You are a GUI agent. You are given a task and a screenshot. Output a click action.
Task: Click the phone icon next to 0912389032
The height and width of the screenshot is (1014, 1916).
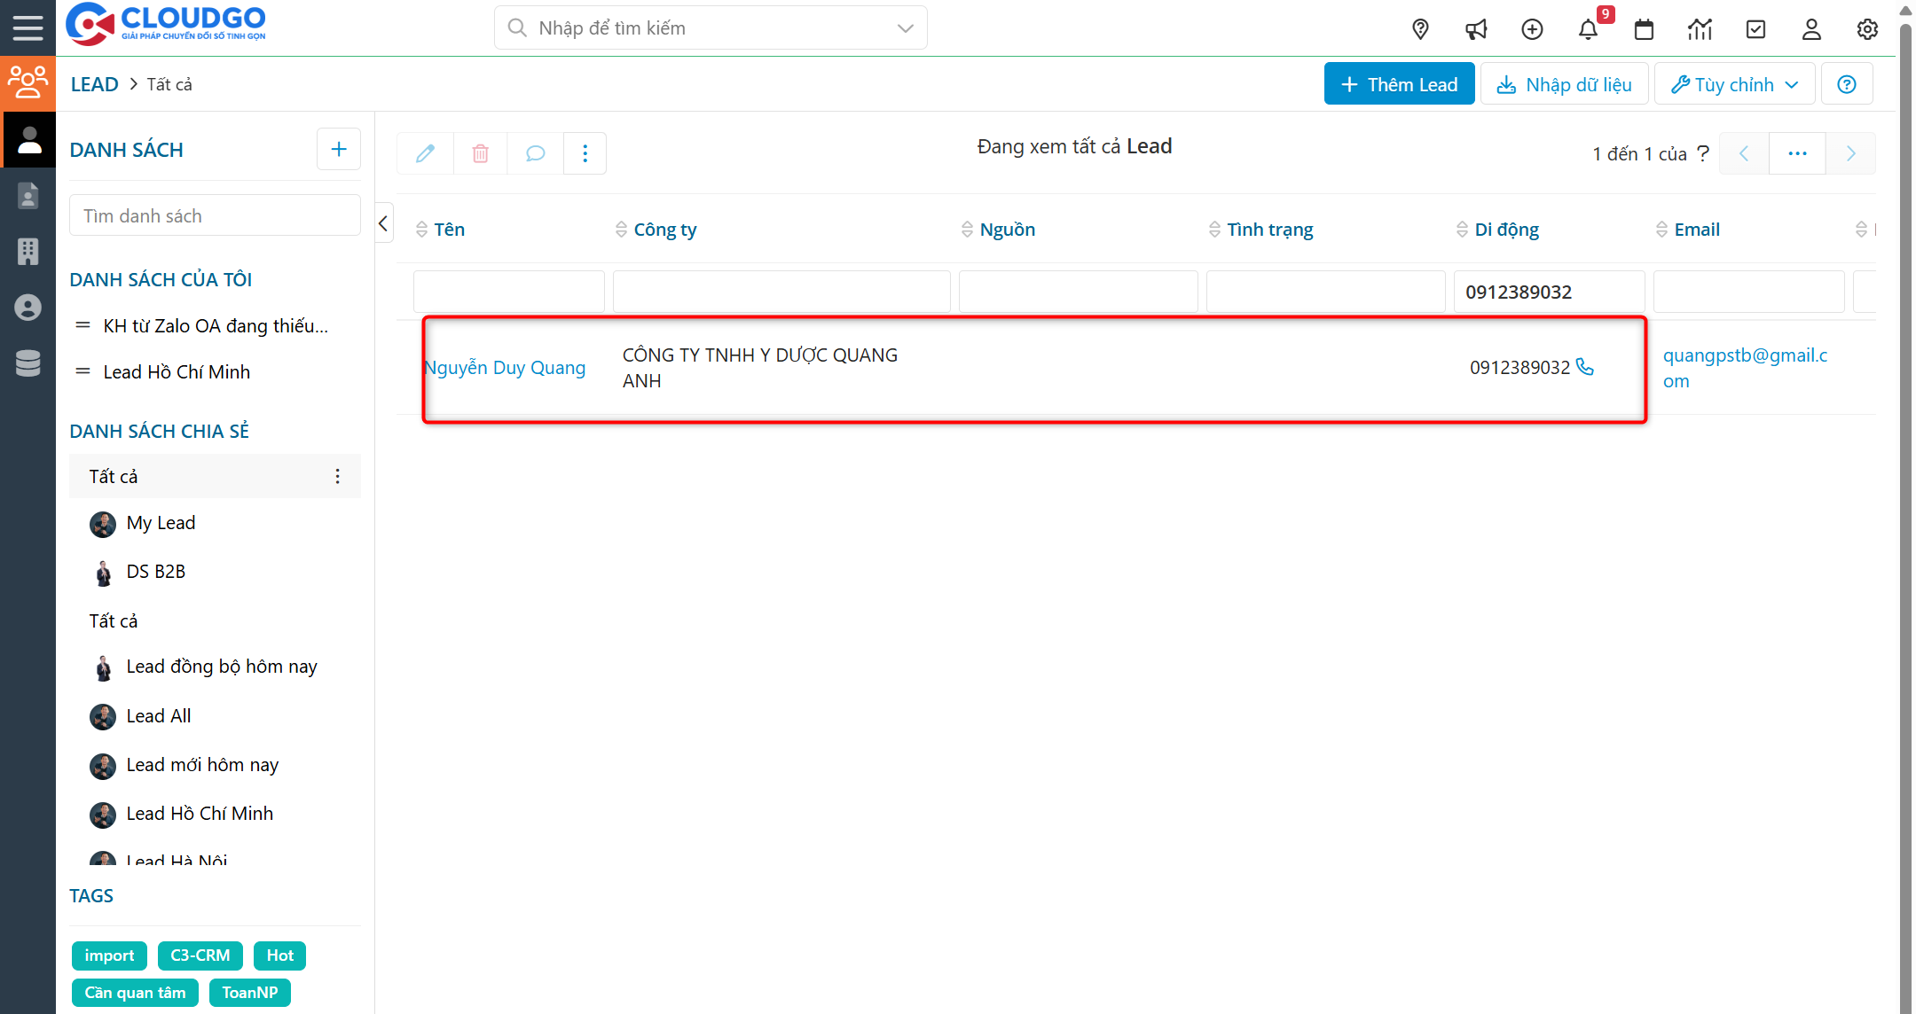coord(1585,367)
